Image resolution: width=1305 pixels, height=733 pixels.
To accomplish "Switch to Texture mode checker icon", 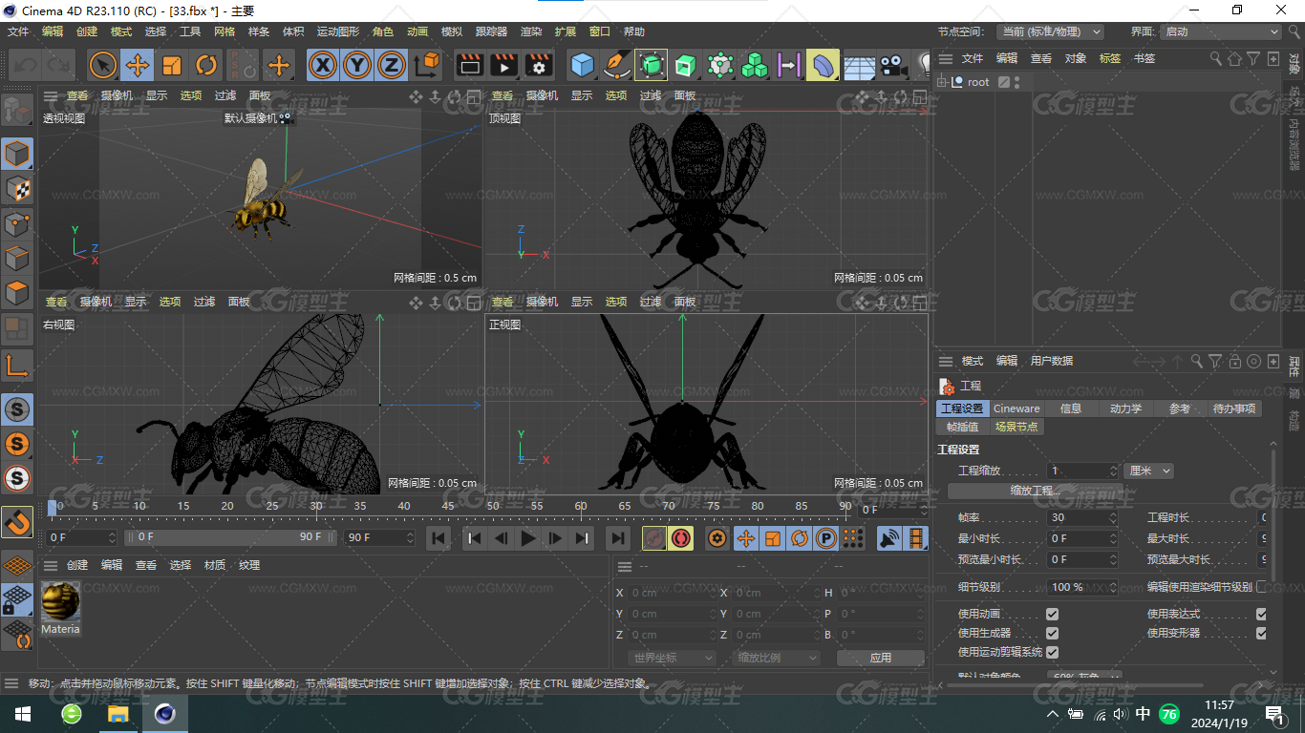I will click(17, 188).
